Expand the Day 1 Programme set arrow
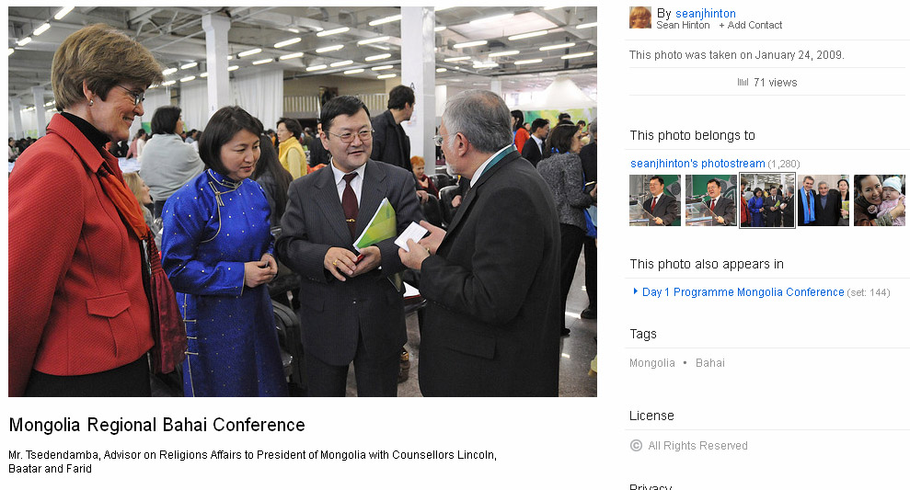 point(636,291)
